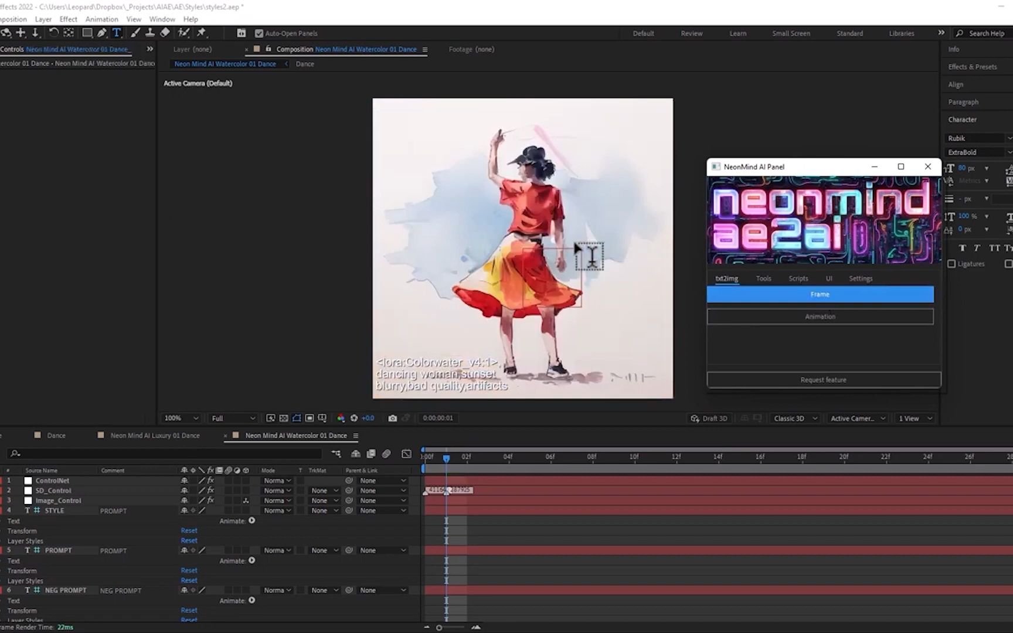Switch to the Scripts tab in NeonMind panel
The height and width of the screenshot is (633, 1013).
pyautogui.click(x=798, y=279)
